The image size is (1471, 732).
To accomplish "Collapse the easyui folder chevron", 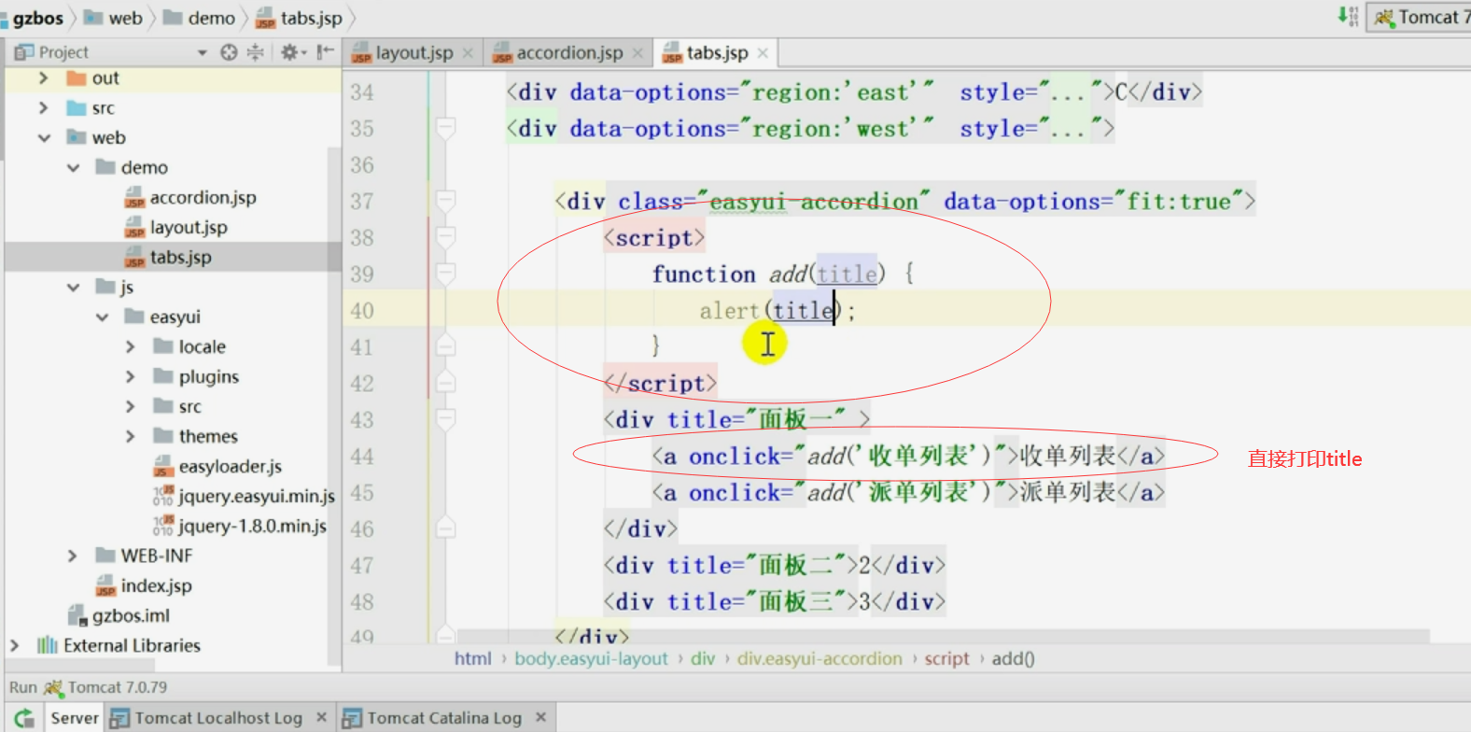I will coord(102,317).
